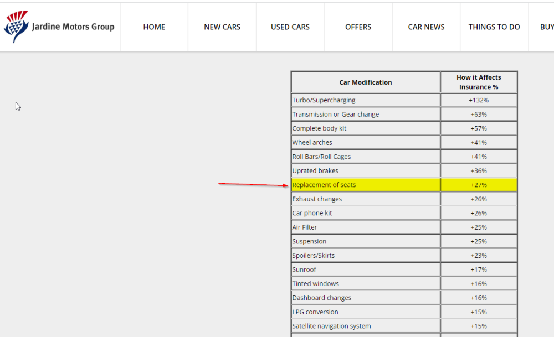The image size is (554, 337).
Task: Select the +63% insurance value
Action: click(479, 115)
